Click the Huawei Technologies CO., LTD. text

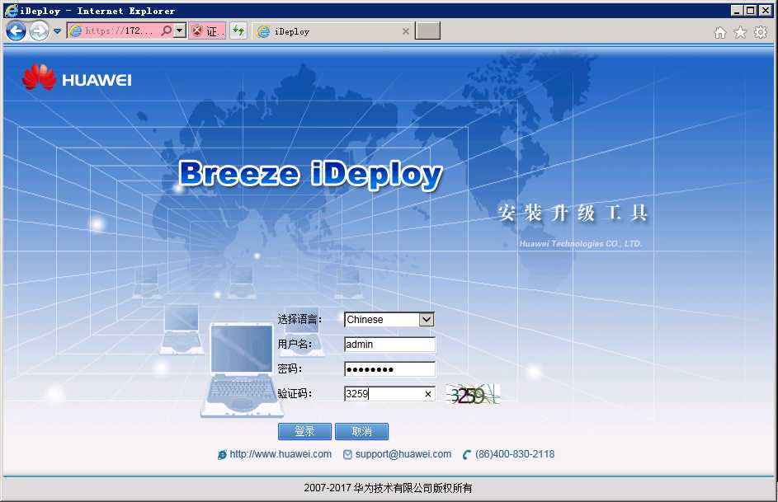tap(581, 244)
